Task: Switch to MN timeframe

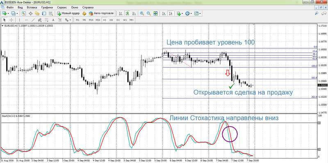Action: point(131,20)
